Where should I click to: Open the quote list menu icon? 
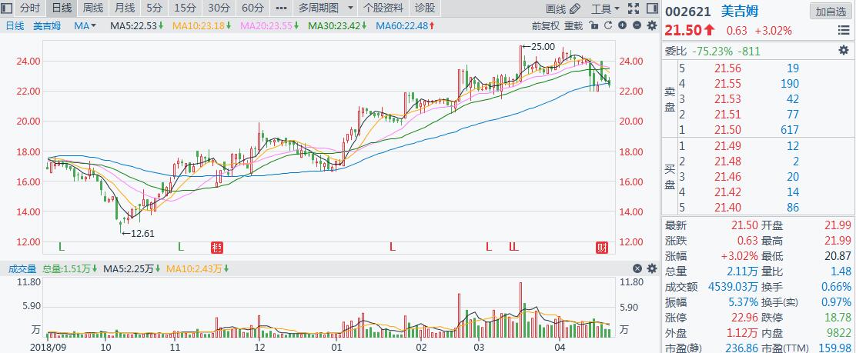pos(844,31)
